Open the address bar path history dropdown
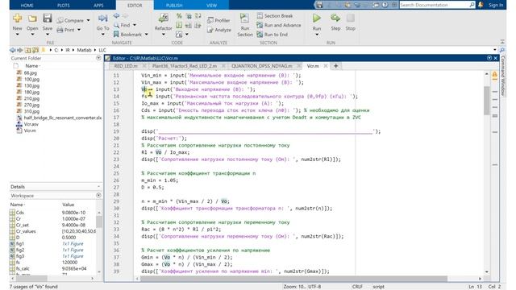The width and height of the screenshot is (516, 290). [x=495, y=50]
